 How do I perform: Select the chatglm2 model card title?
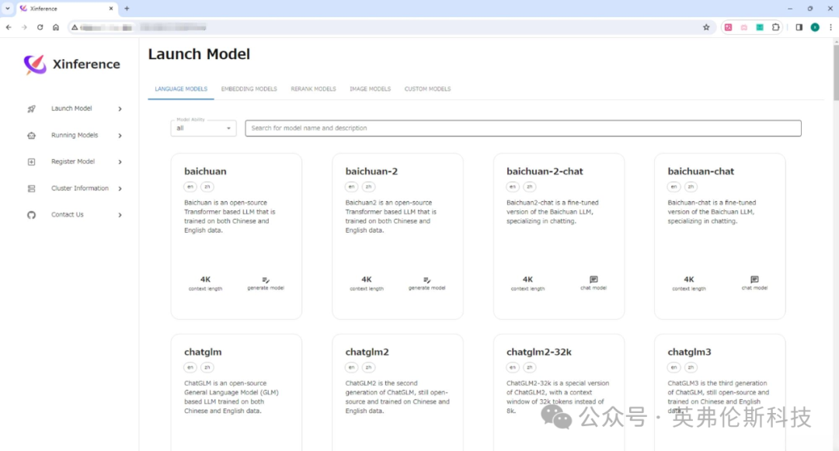click(367, 352)
